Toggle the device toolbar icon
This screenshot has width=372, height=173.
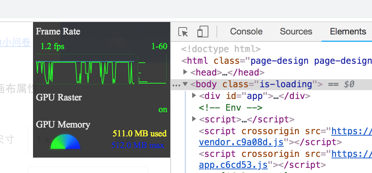click(203, 32)
